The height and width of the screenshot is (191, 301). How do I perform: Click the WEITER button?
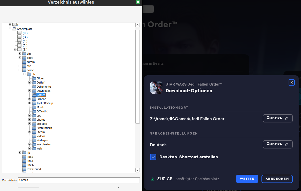click(247, 179)
